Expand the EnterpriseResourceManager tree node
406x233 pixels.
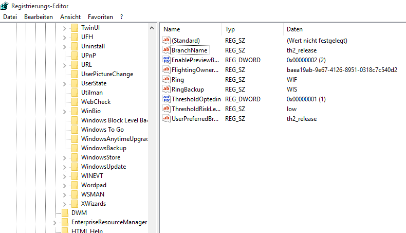[54, 222]
